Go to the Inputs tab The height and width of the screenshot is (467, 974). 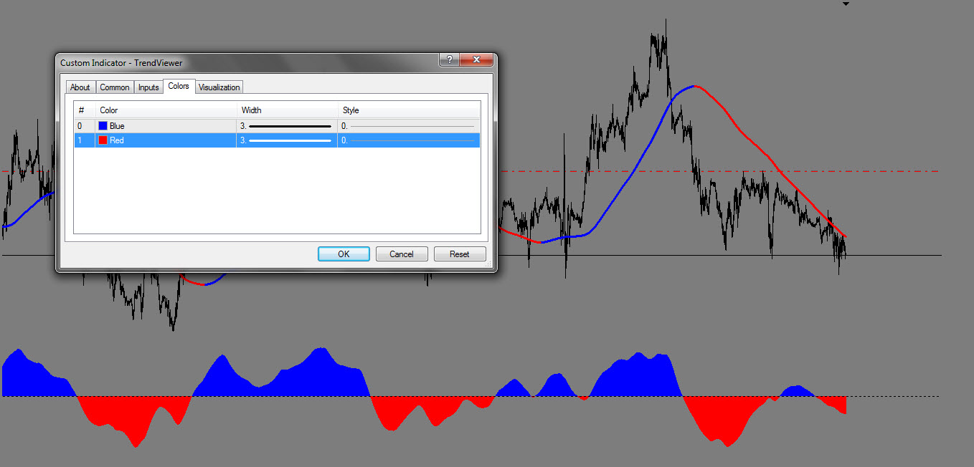click(148, 87)
